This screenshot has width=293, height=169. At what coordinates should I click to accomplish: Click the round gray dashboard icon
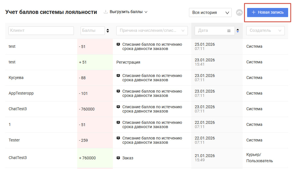tap(239, 12)
